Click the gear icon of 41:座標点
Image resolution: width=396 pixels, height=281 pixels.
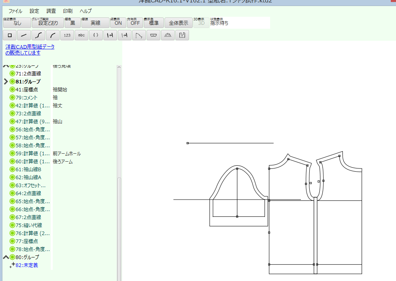coord(12,89)
